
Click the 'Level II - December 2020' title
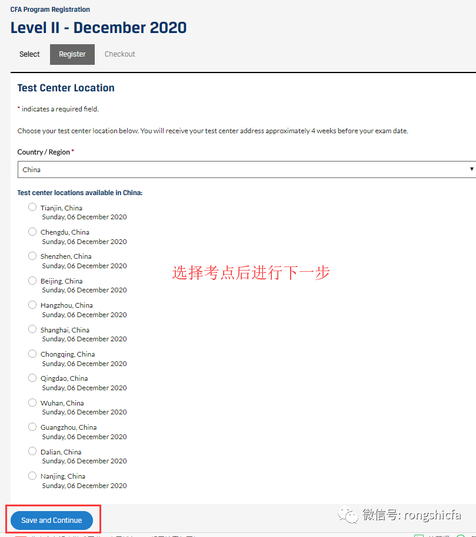pyautogui.click(x=98, y=28)
